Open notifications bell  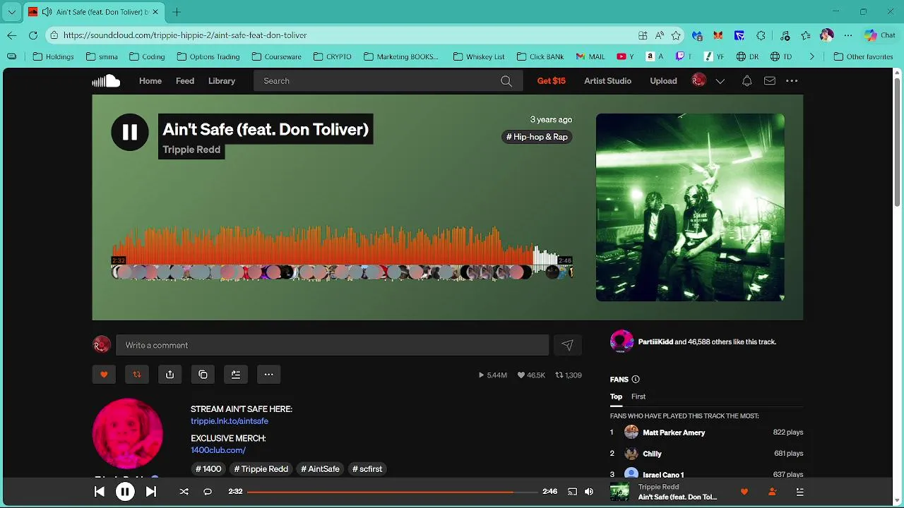click(747, 81)
